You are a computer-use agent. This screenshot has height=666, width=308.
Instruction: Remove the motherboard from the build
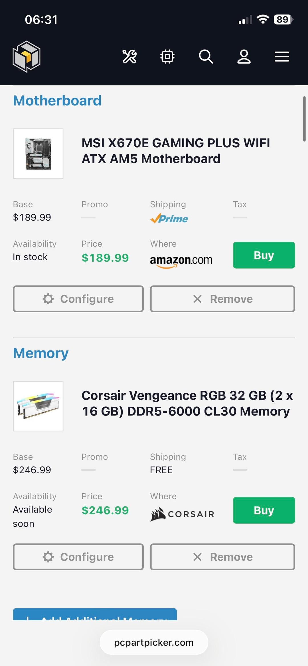222,299
